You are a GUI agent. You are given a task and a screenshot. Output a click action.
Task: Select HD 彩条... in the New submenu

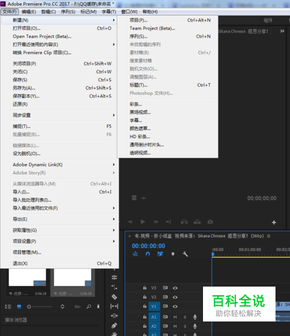[x=168, y=137]
